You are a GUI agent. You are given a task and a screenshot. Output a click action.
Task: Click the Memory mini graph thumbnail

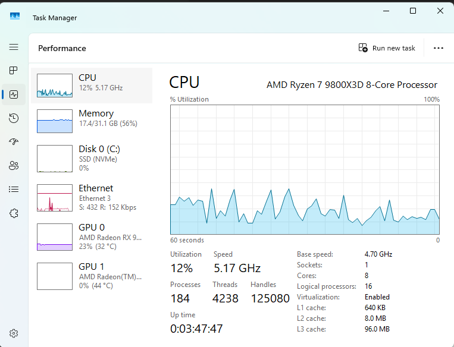coord(55,121)
